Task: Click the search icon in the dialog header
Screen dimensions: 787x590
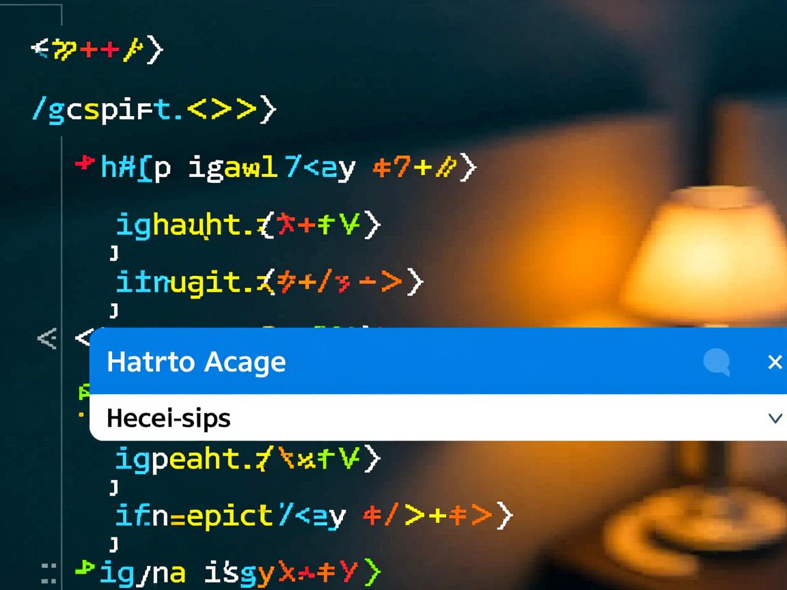Action: coord(716,363)
